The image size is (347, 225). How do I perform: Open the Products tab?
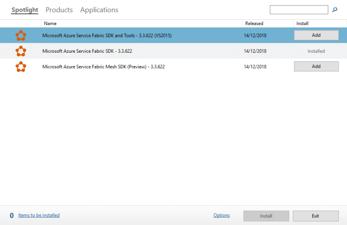coord(59,10)
